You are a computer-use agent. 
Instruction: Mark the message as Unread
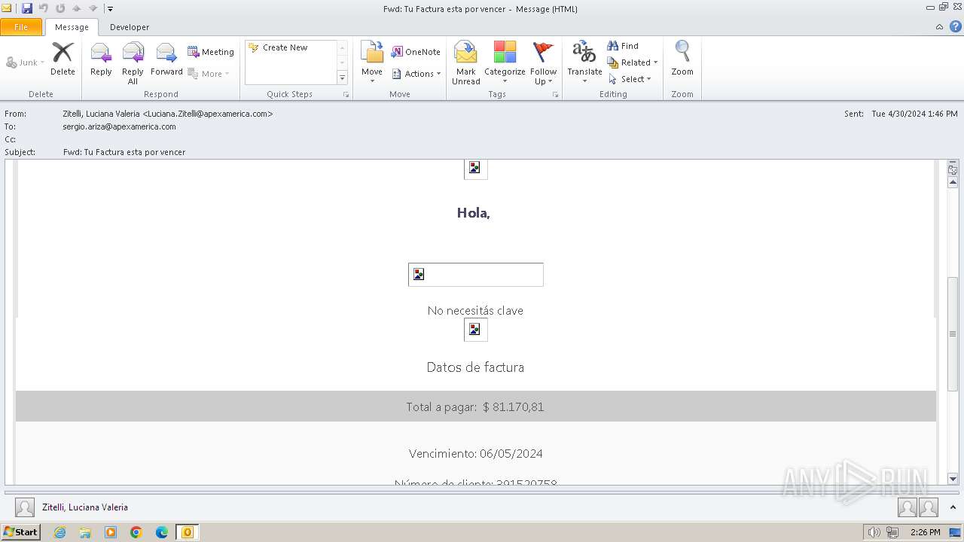(x=466, y=63)
